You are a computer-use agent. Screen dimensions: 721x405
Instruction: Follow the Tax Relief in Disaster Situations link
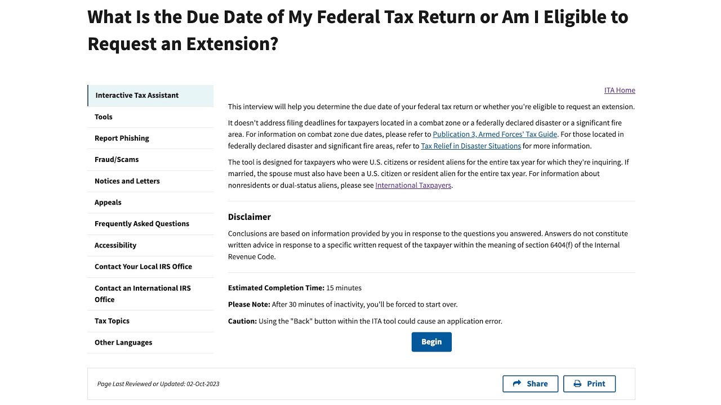tap(471, 146)
